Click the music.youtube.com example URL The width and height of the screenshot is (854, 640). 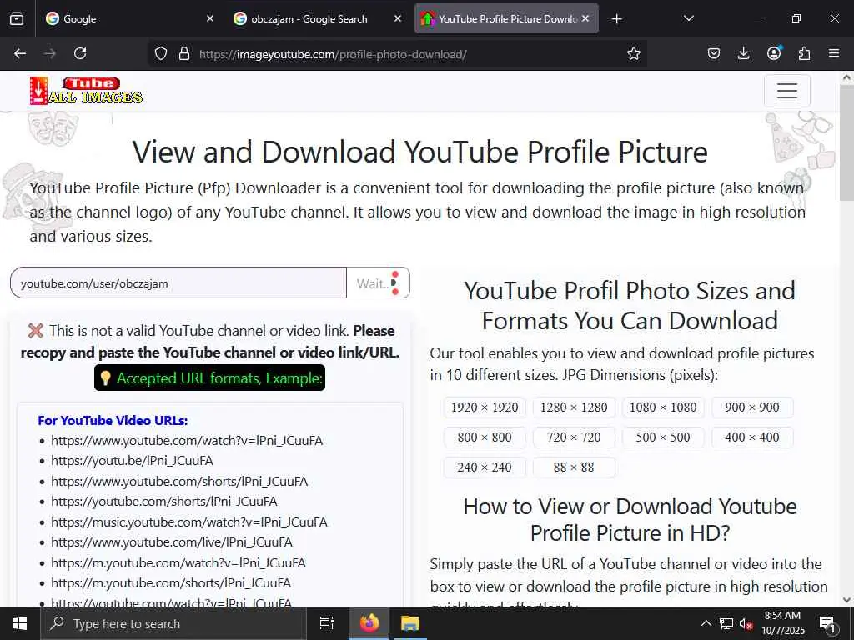(x=189, y=522)
